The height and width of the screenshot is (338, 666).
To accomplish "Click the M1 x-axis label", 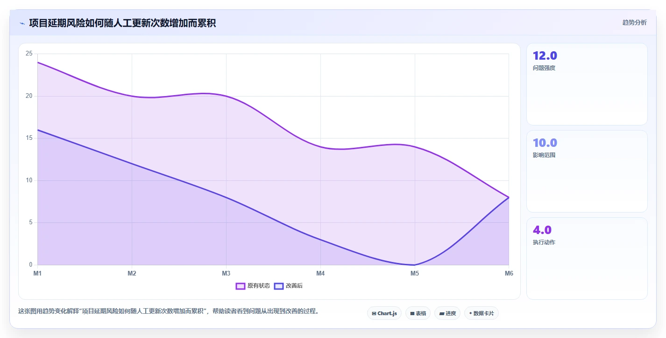I will click(37, 274).
